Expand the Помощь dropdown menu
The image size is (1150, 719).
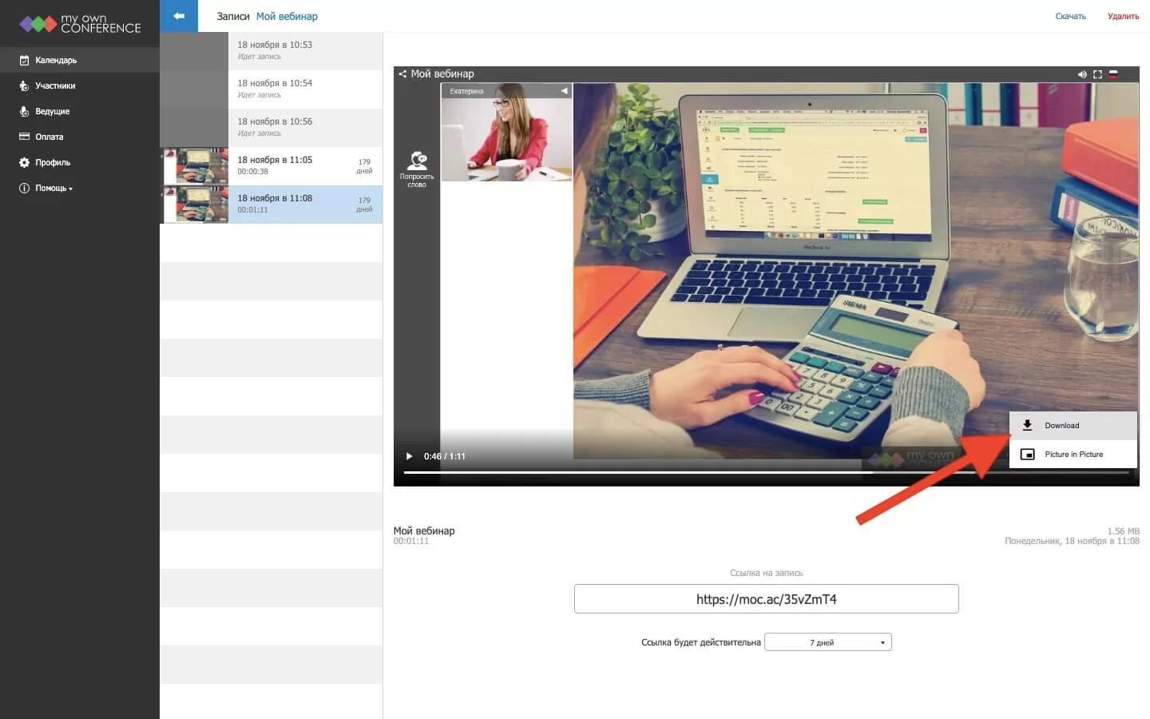(53, 189)
